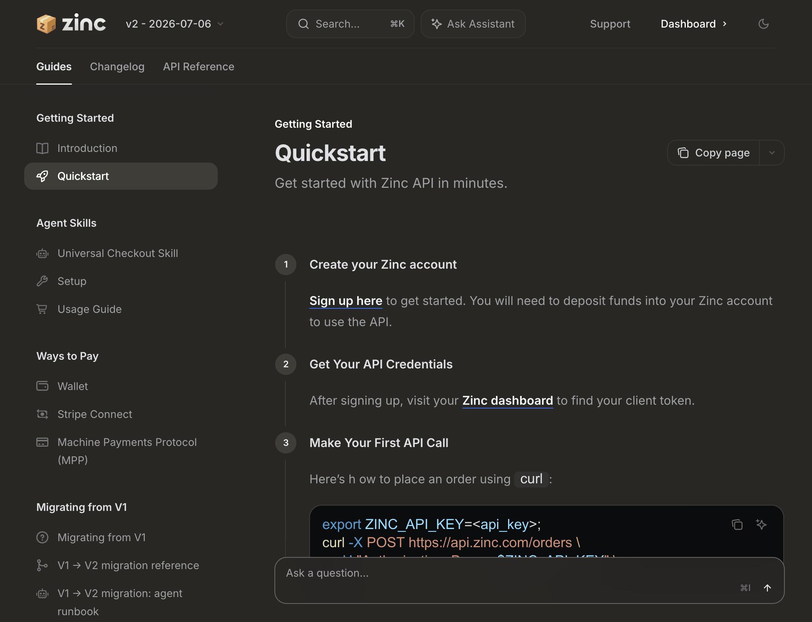Viewport: 812px width, 622px height.
Task: Open Ask Assistant
Action: pyautogui.click(x=473, y=24)
